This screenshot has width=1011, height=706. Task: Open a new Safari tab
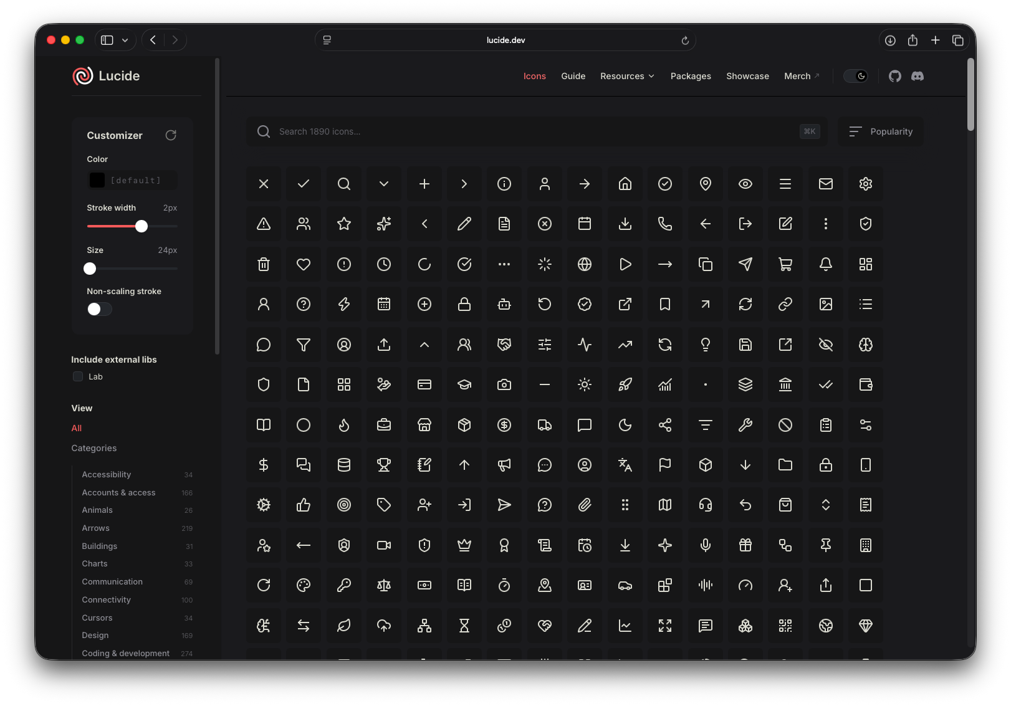pyautogui.click(x=936, y=40)
